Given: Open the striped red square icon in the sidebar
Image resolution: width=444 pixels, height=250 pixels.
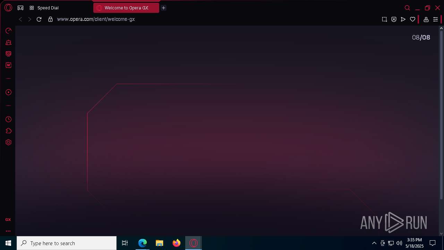Looking at the screenshot, I should (x=9, y=54).
